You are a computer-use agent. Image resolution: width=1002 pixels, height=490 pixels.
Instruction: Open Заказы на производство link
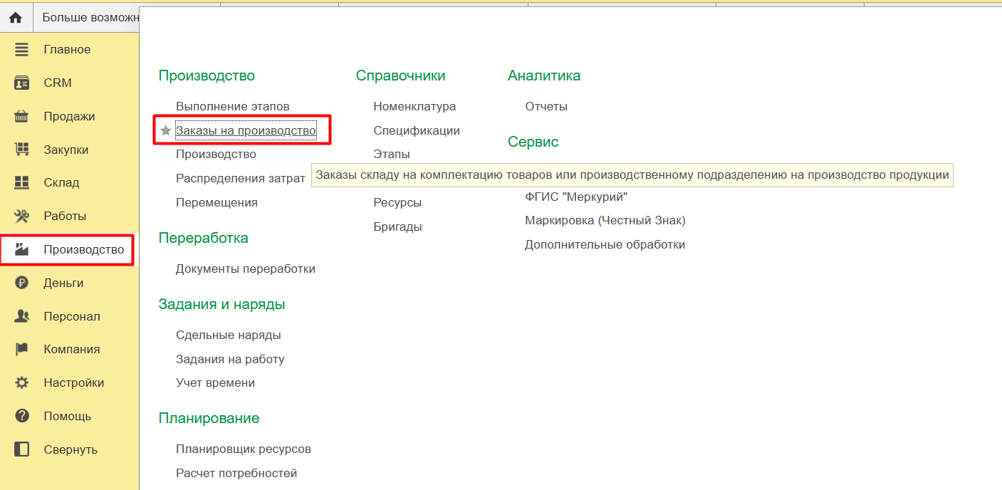tap(246, 131)
